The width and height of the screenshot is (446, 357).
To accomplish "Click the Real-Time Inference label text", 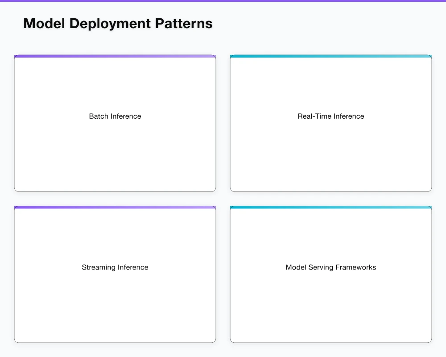I will click(330, 116).
